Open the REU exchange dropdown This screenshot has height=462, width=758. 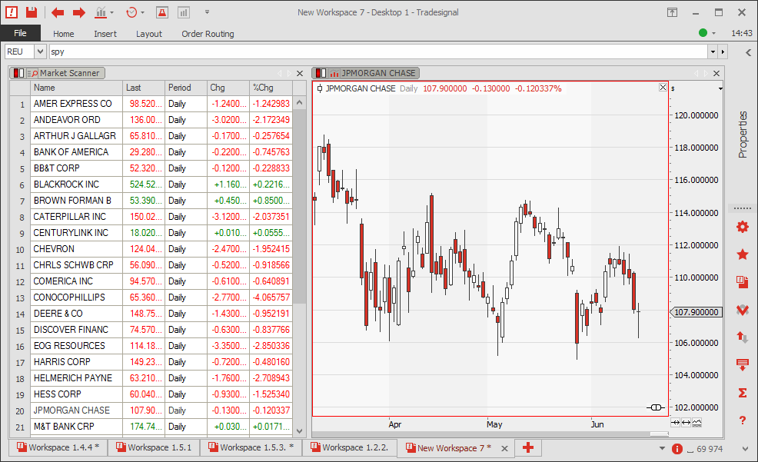point(40,52)
